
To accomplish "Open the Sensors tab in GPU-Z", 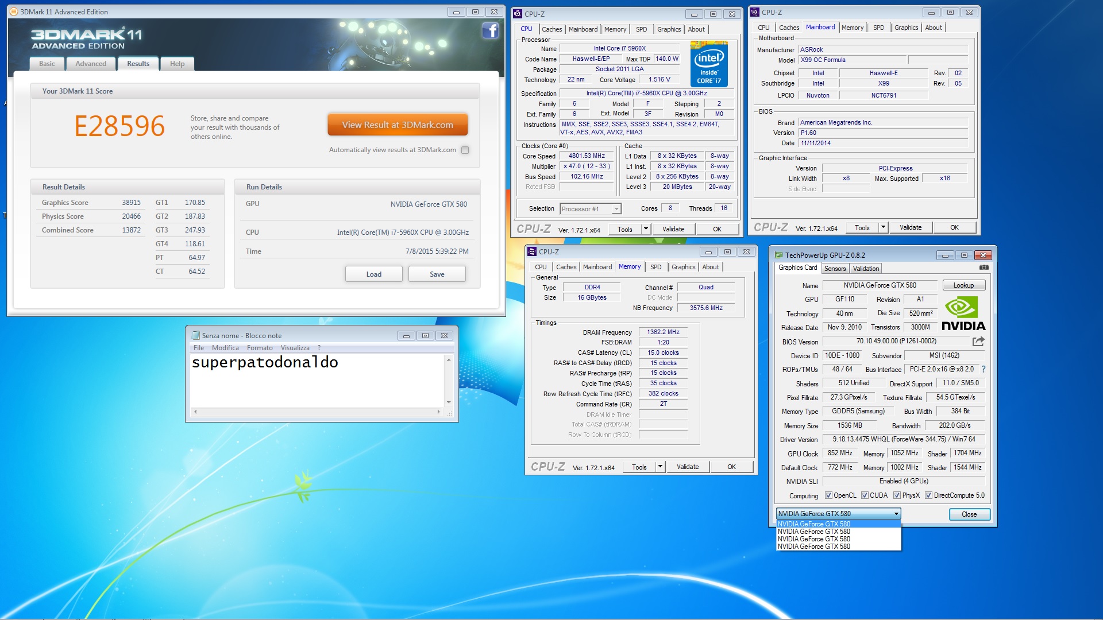I will pyautogui.click(x=835, y=269).
